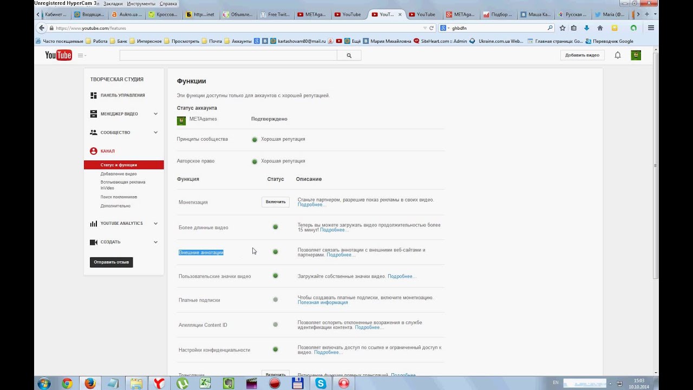The height and width of the screenshot is (390, 693).
Task: Click the Настройки конфиденциальности status dot
Action: point(275,349)
